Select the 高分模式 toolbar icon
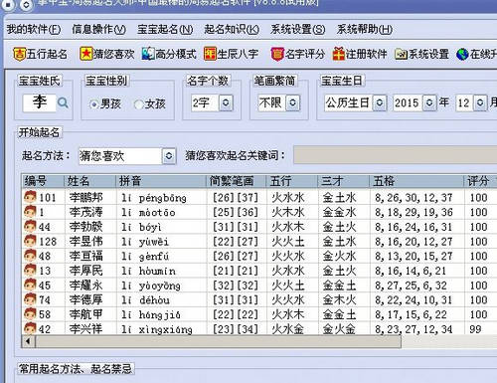This screenshot has height=383, width=497. click(x=148, y=54)
